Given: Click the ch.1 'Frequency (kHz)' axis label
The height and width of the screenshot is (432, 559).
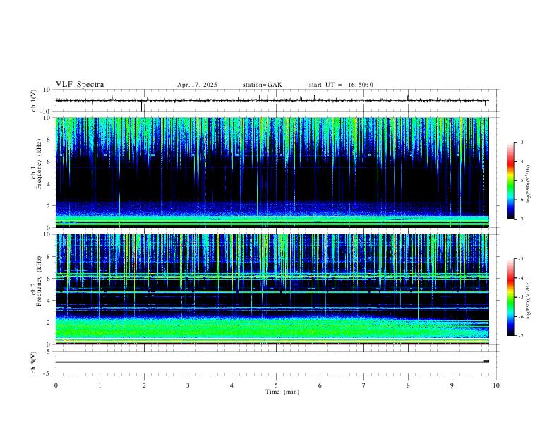Looking at the screenshot, I should click(40, 164).
